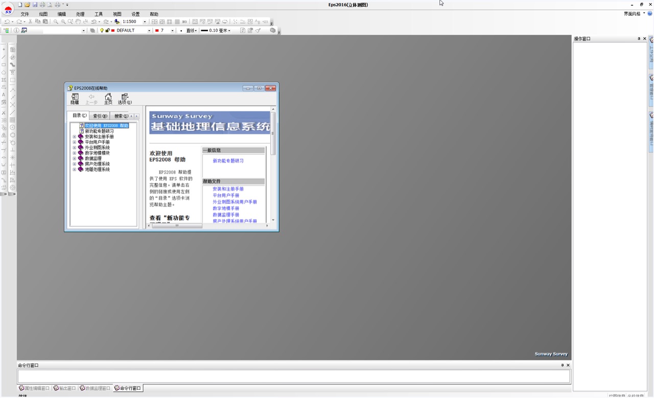This screenshot has width=654, height=398.
Task: Expand the 数字地模模块 tree node
Action: coord(74,153)
